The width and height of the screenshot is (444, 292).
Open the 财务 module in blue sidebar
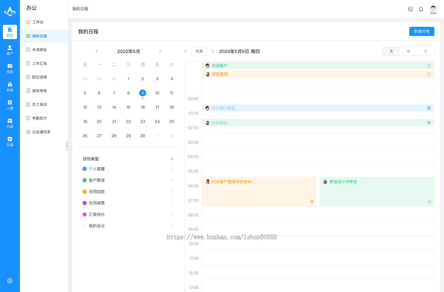click(x=10, y=87)
